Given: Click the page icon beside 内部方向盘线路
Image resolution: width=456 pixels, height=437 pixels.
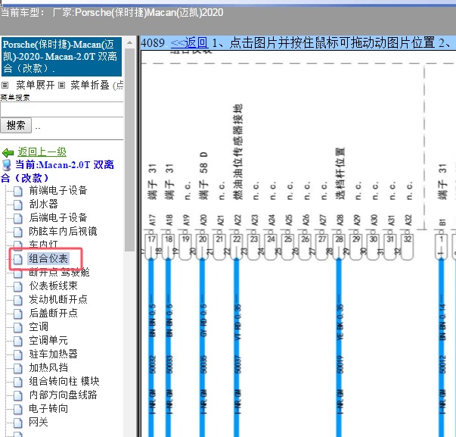Looking at the screenshot, I should point(18,395).
